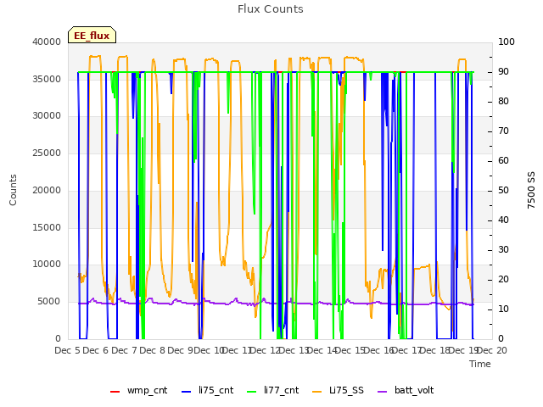
Task: Click the purple batt_volt line near Dec 13
Action: pos(305,304)
